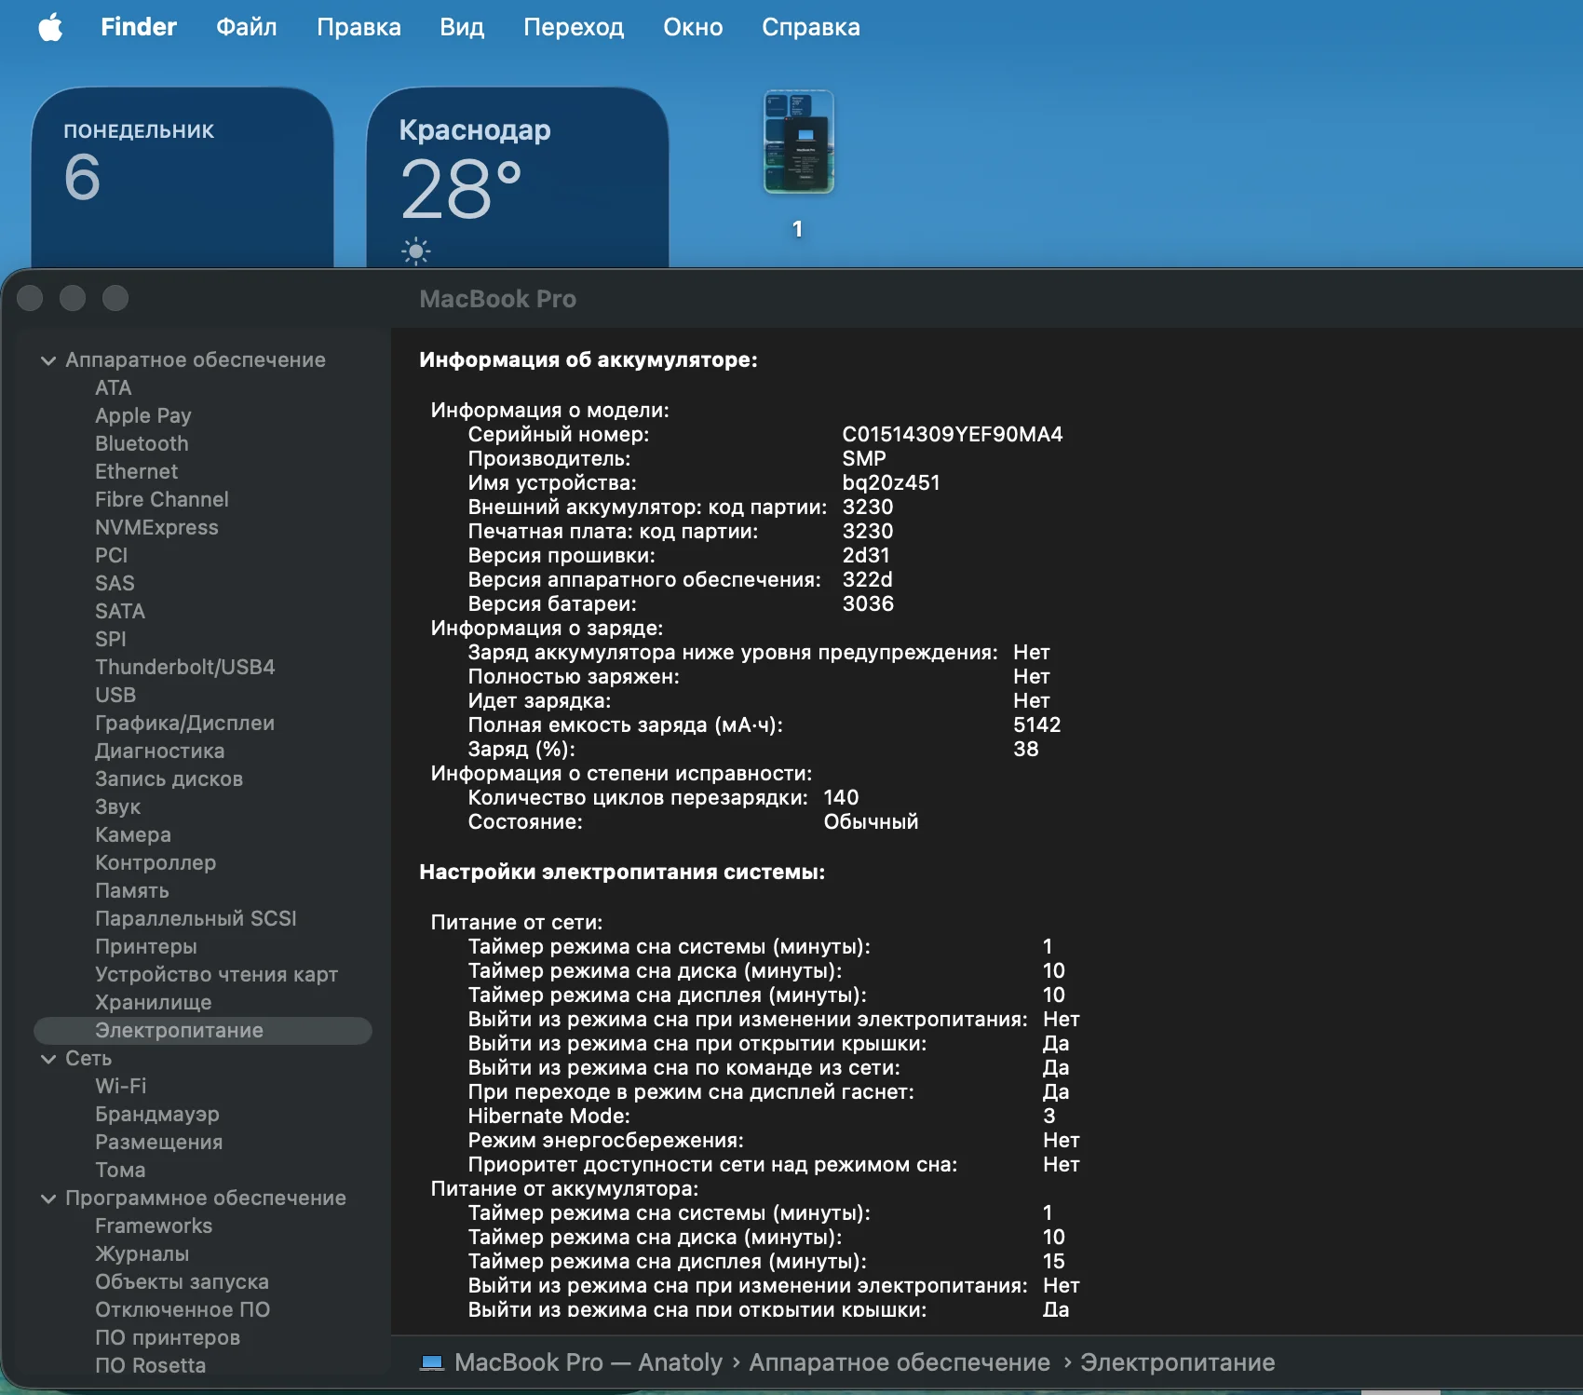The image size is (1583, 1395).
Task: Open the Вид menu
Action: [462, 27]
